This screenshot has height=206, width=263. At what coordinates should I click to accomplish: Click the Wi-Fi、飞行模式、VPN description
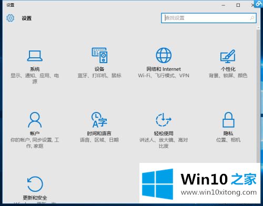point(164,76)
